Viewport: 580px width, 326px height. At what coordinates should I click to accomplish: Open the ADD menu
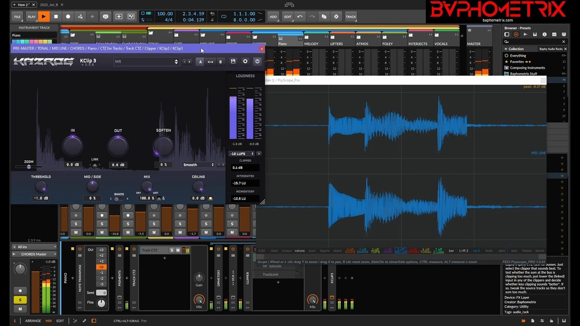(273, 17)
